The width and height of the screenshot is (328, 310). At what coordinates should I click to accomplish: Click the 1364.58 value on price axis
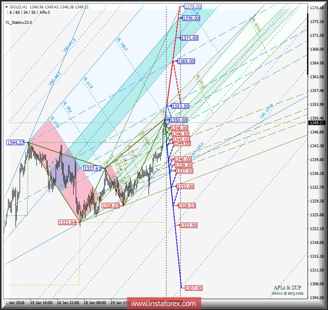317,63
